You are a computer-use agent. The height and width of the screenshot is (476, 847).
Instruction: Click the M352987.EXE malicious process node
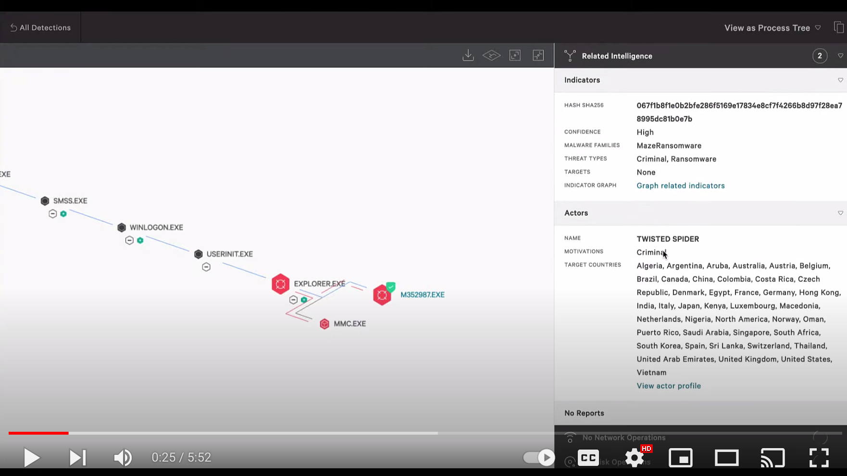tap(382, 295)
